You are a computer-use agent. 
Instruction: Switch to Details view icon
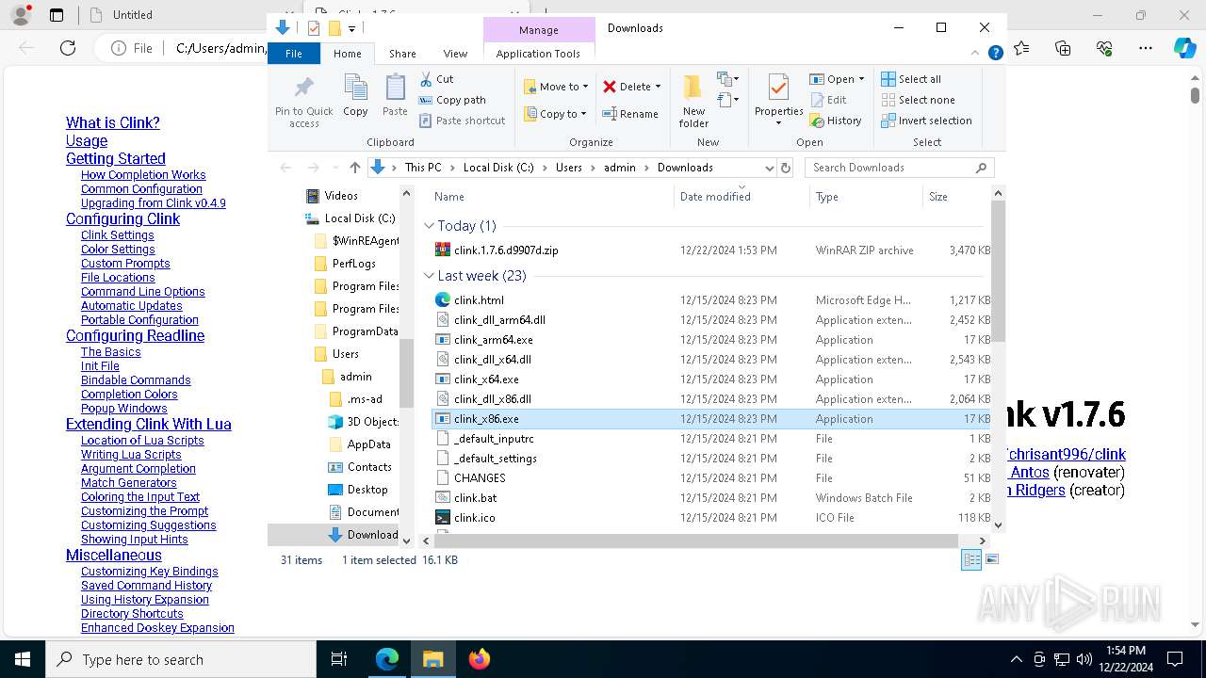(x=970, y=559)
